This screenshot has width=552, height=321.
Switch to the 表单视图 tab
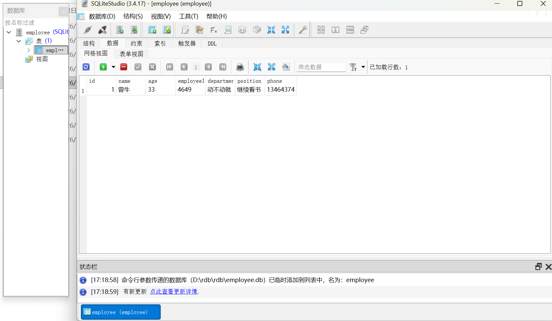point(131,54)
